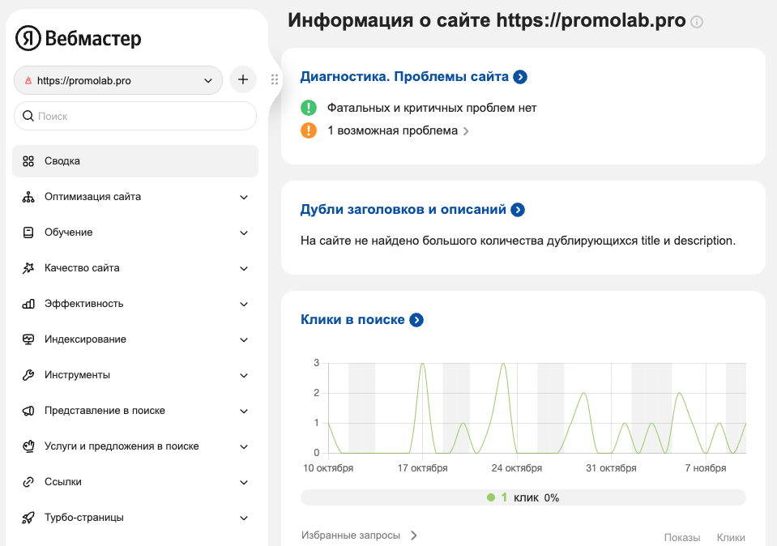
Task: Click the 10 октября axis label
Action: (328, 468)
